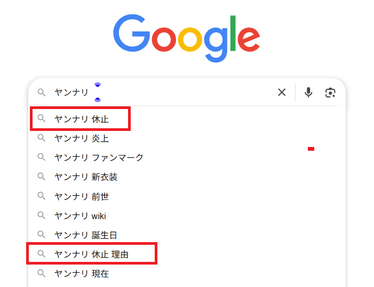Click magnifier icon beside ヤンナリ wiki
Screen dimensions: 374x287
42,215
